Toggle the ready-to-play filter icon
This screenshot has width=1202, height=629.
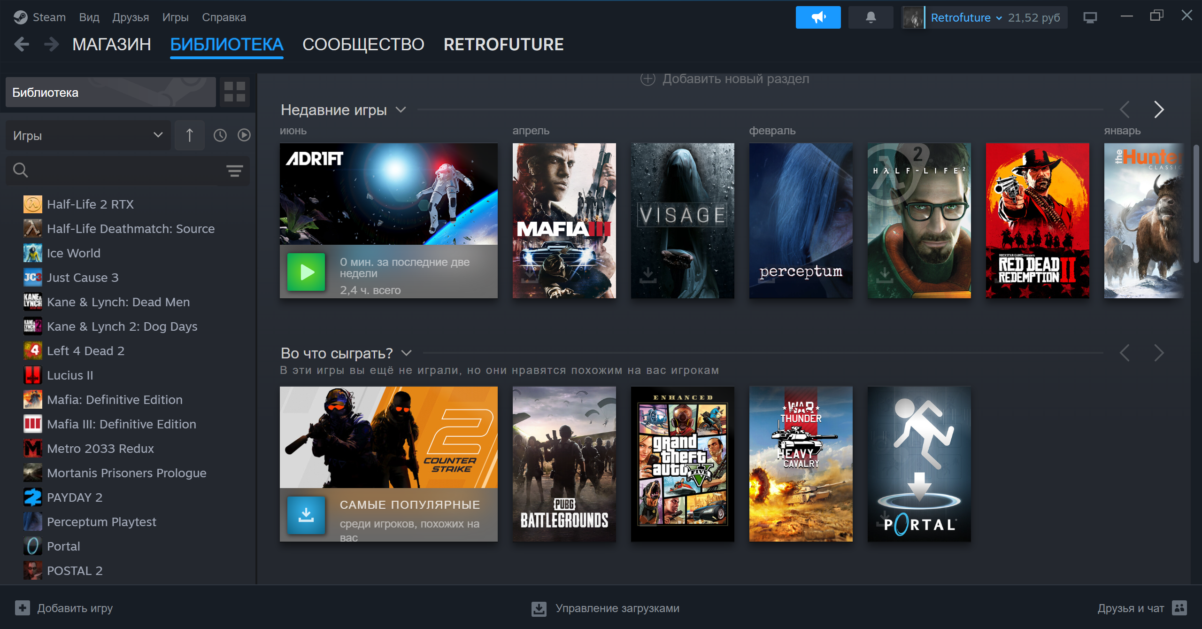click(244, 135)
